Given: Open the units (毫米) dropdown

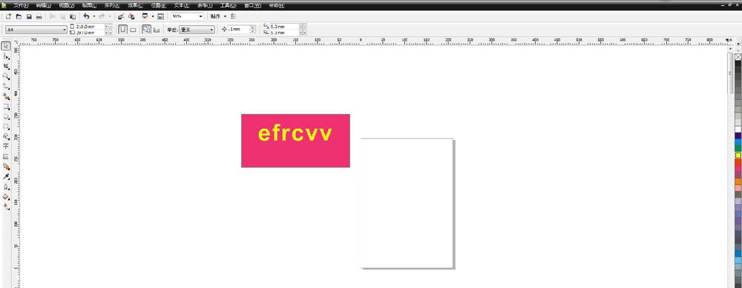Looking at the screenshot, I should 197,30.
